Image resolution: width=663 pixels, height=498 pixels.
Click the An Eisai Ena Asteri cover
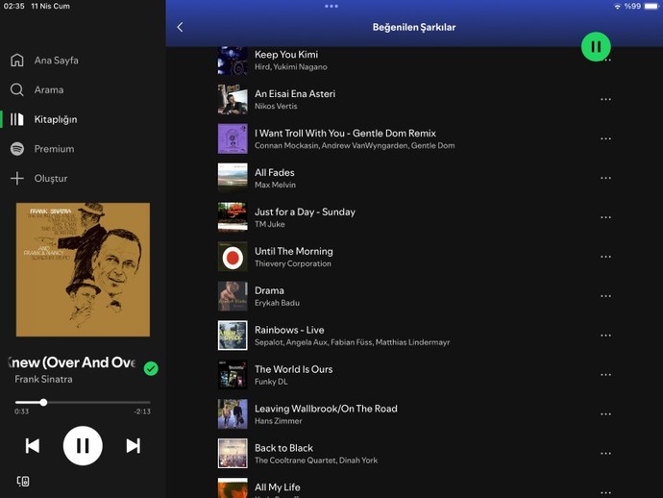233,99
